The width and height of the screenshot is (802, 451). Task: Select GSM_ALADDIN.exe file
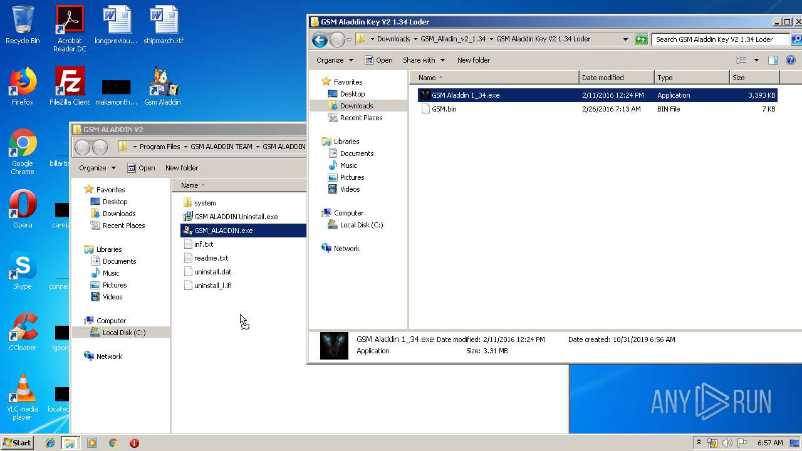click(243, 231)
